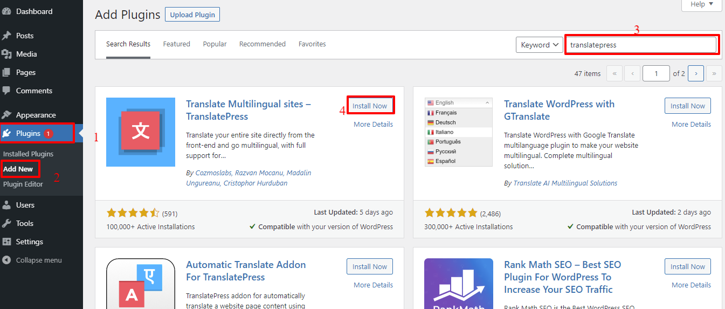Open the Cristophor Hurduban author link
The image size is (725, 309).
(256, 183)
